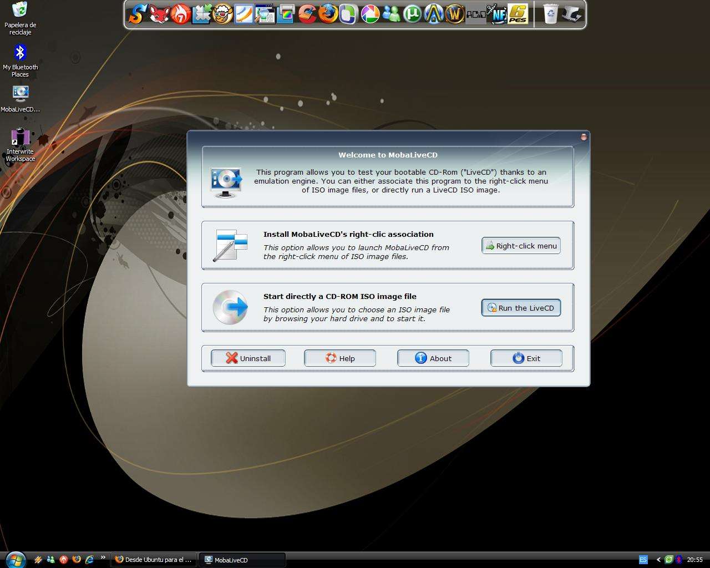Viewport: 710px width, 568px height.
Task: Open the ES language bar indicator
Action: coord(643,560)
